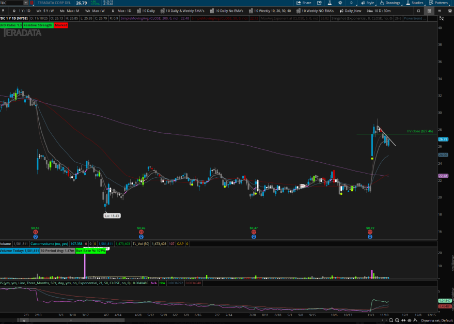The width and height of the screenshot is (454, 324).
Task: Open chart settings gear in the top blue bar
Action: (340, 3)
